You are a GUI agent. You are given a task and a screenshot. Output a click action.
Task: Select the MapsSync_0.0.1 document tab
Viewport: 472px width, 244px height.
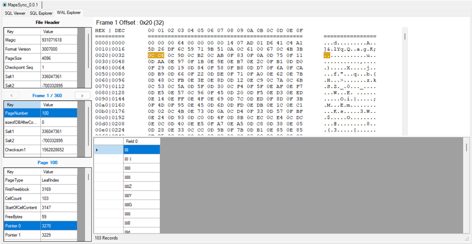pyautogui.click(x=24, y=5)
